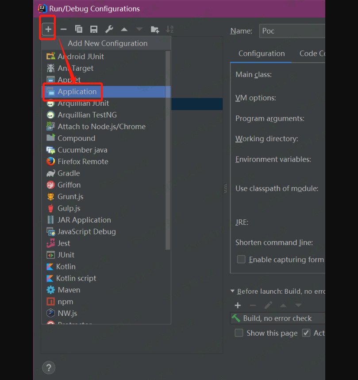Click into the Name text field
The width and height of the screenshot is (358, 380).
292,31
